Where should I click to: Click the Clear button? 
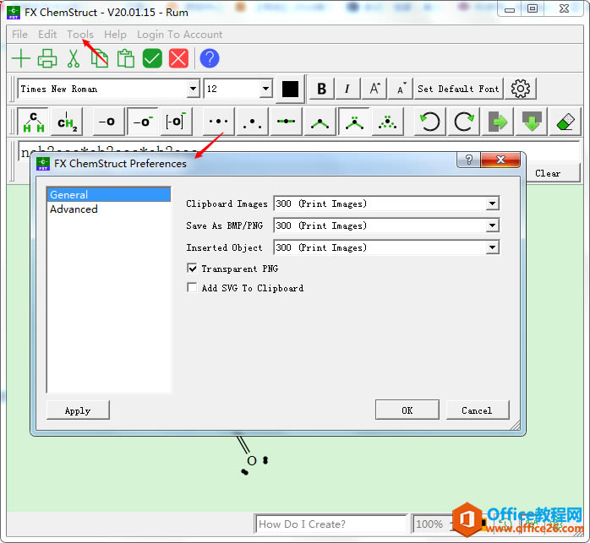click(548, 173)
